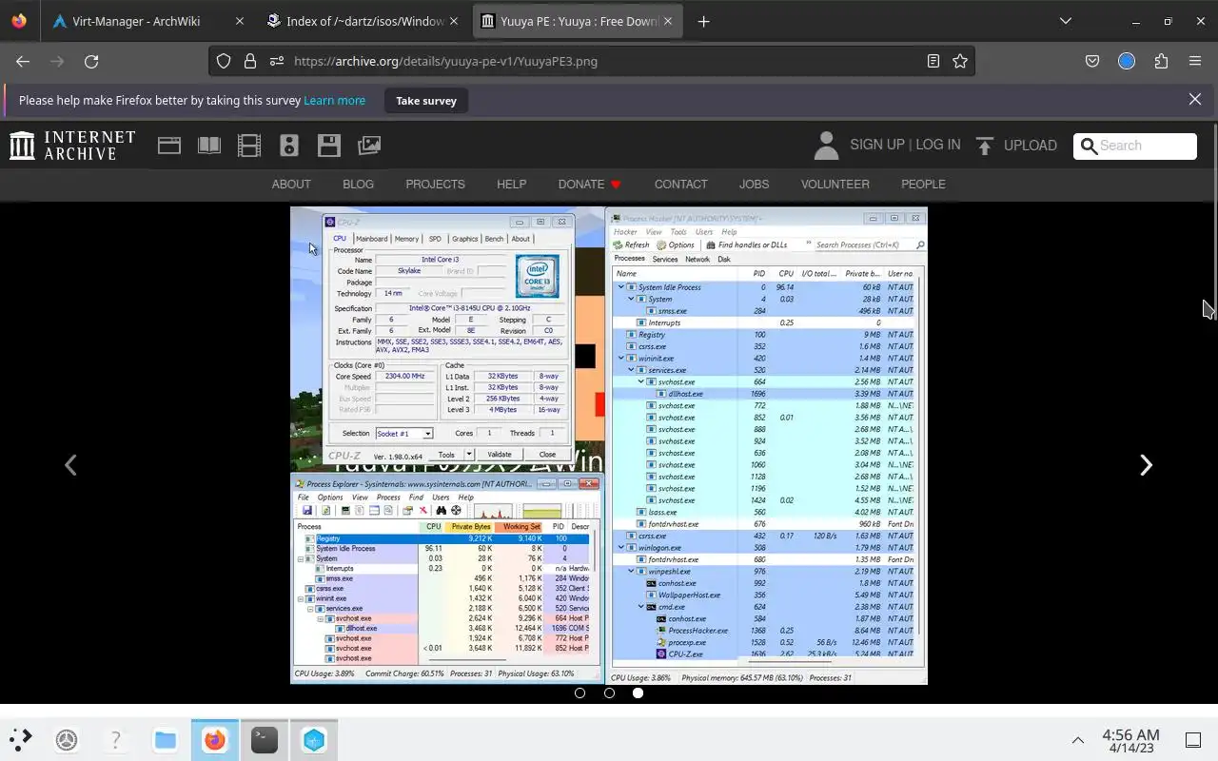Open the file manager folder in taskbar
Screen dimensions: 1218x761
(166, 739)
